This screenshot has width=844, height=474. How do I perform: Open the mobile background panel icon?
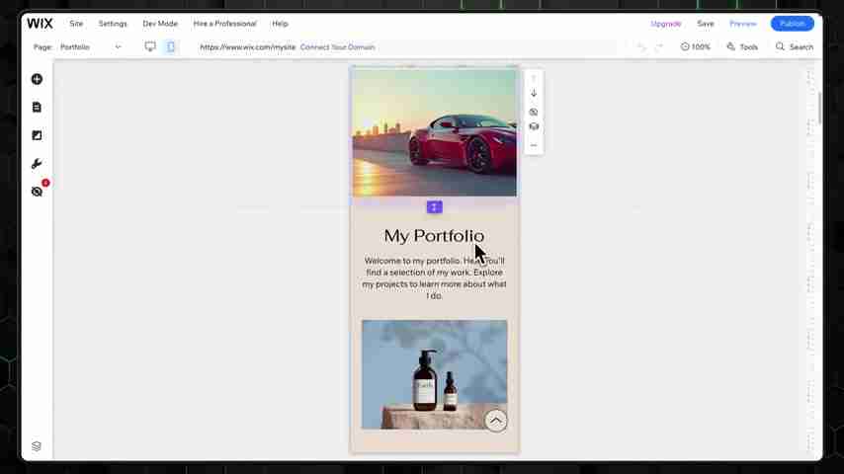click(37, 135)
